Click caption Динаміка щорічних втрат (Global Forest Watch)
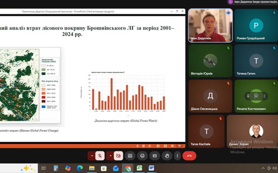This screenshot has width=278, height=173. 126,121
